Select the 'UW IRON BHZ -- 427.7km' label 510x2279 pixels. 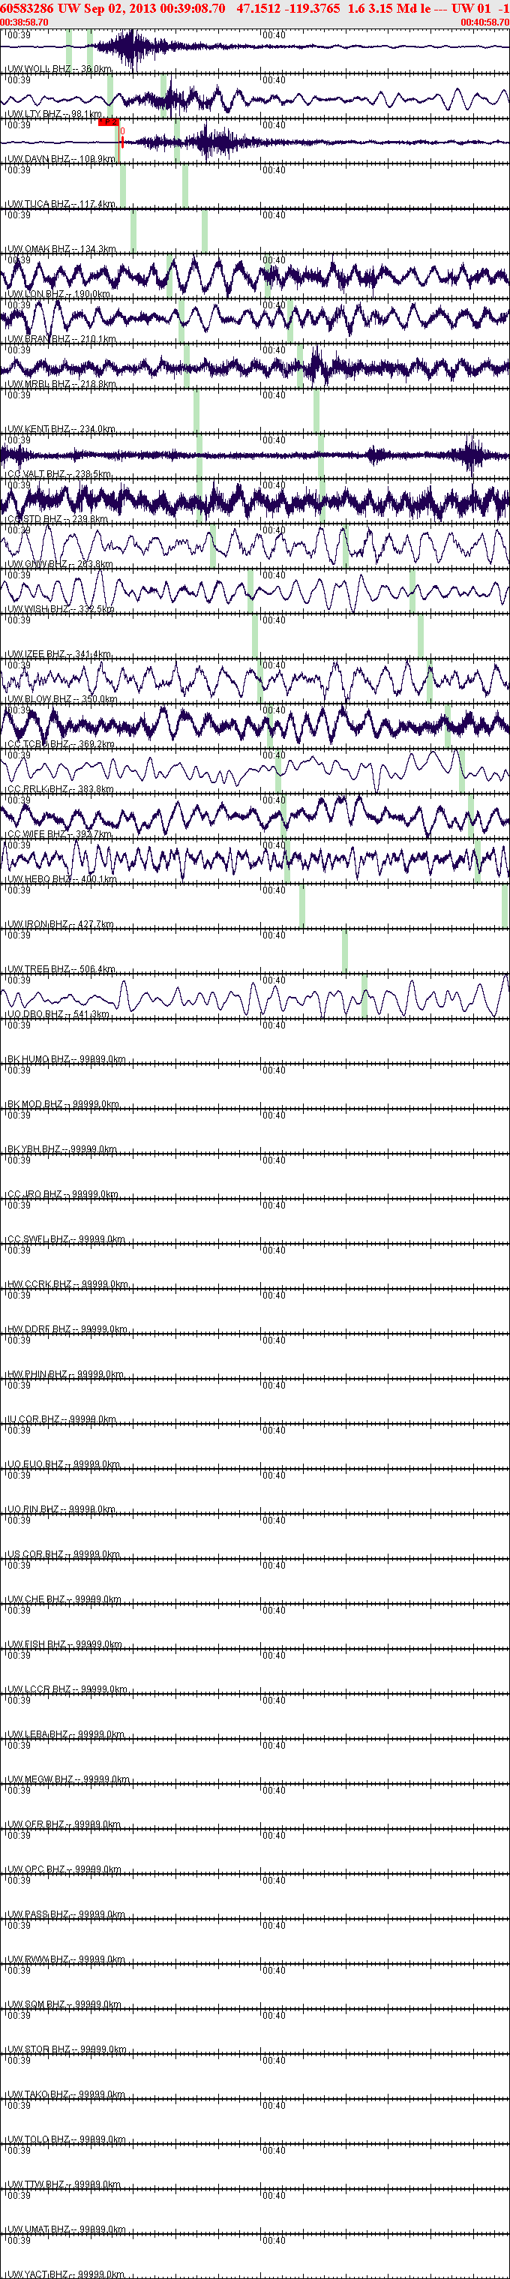coord(60,924)
